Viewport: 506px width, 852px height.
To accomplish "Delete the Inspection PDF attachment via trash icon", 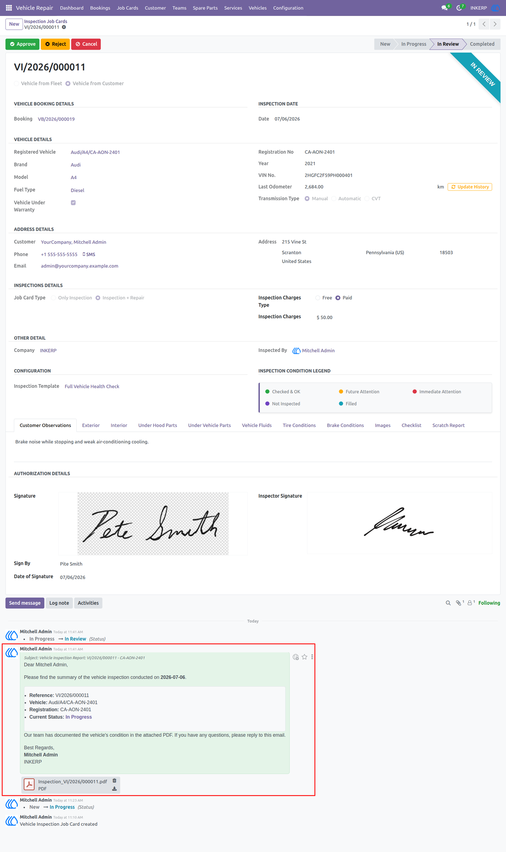I will [x=114, y=781].
